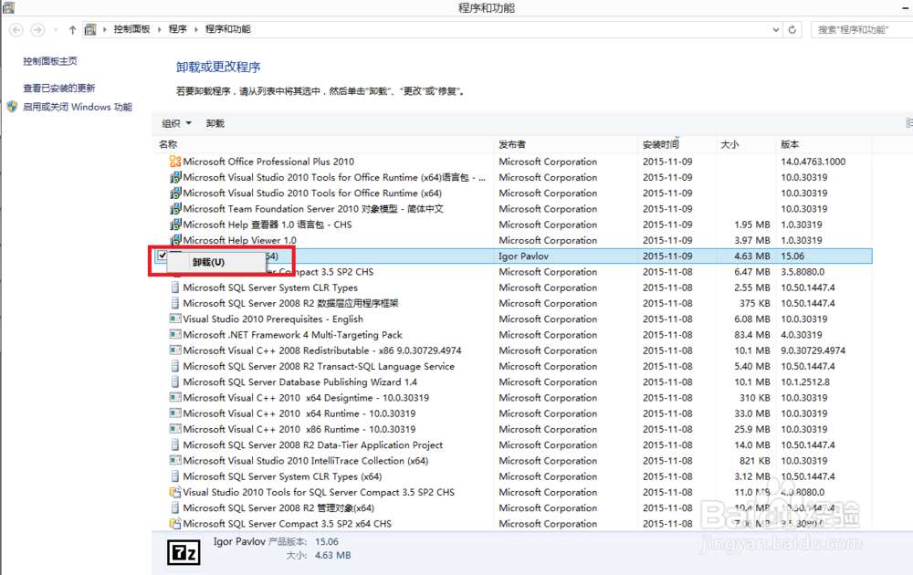
Task: Click .NET Framework 4 Multi-Targeting Pack icon
Action: click(x=174, y=334)
